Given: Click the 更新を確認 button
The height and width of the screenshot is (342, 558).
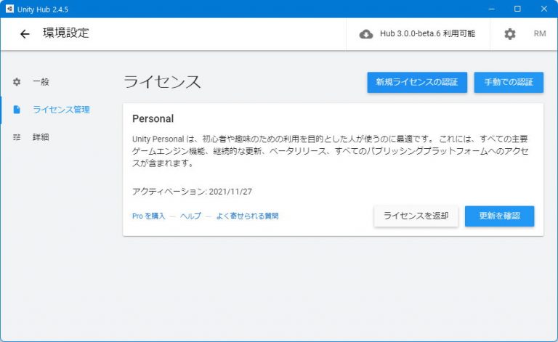Looking at the screenshot, I should click(x=499, y=216).
